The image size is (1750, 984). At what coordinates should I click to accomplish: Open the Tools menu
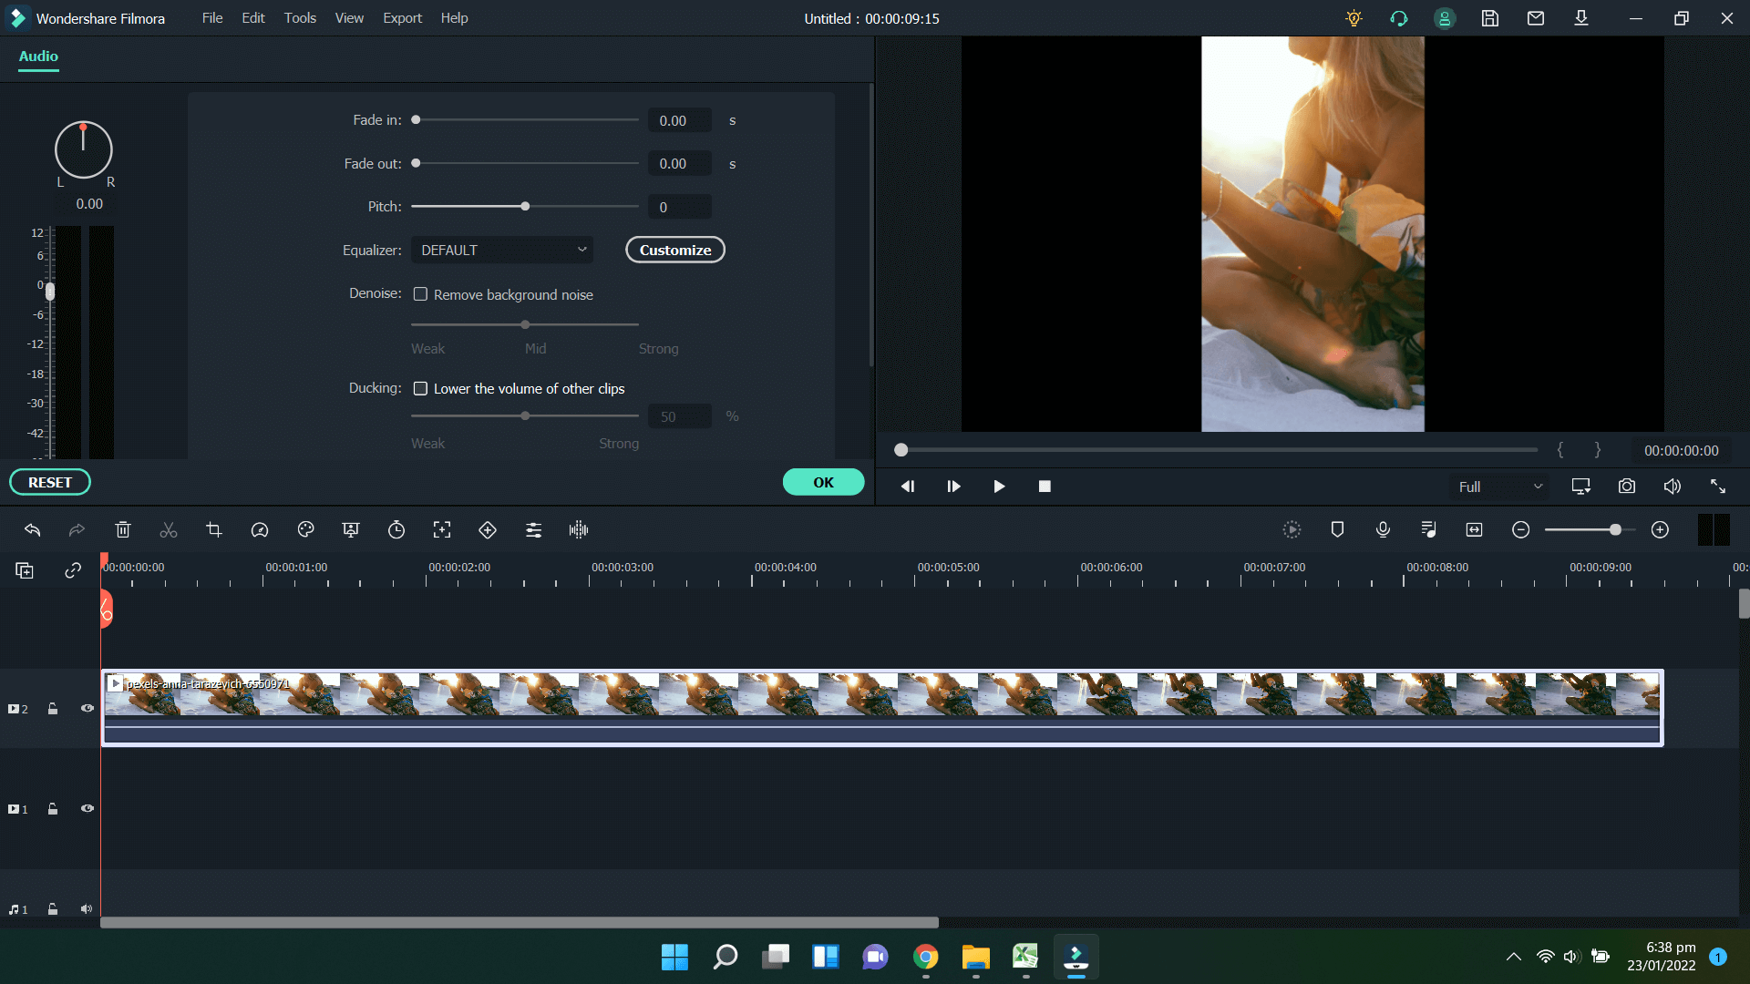point(300,18)
